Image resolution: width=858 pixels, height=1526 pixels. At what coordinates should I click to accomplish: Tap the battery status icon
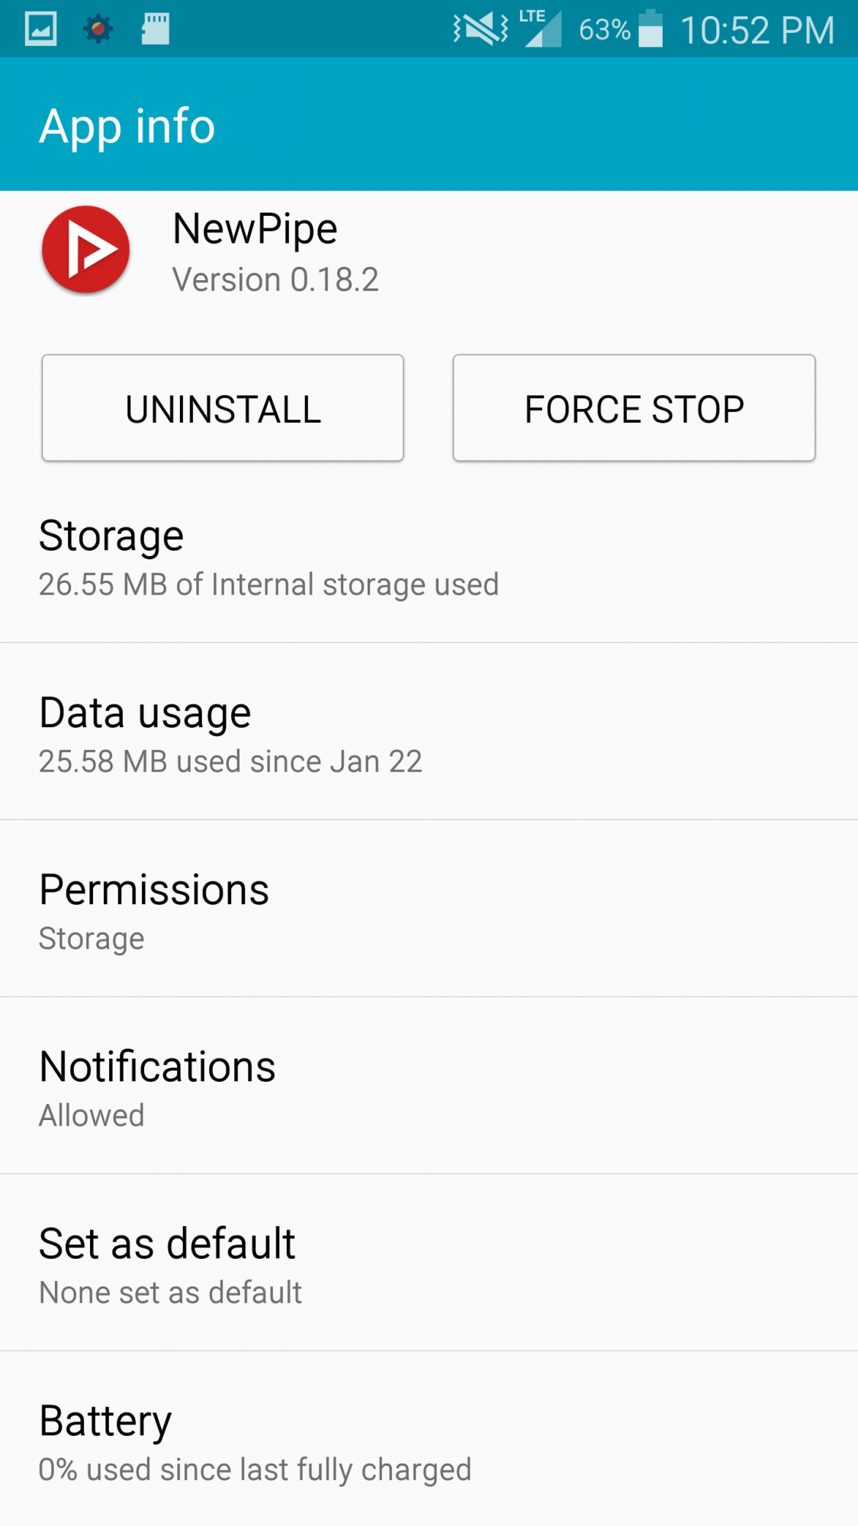[651, 29]
